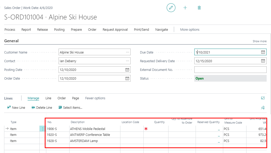Open the Order menu in top bar
Screen dimensions: 271x153
pyautogui.click(x=92, y=30)
